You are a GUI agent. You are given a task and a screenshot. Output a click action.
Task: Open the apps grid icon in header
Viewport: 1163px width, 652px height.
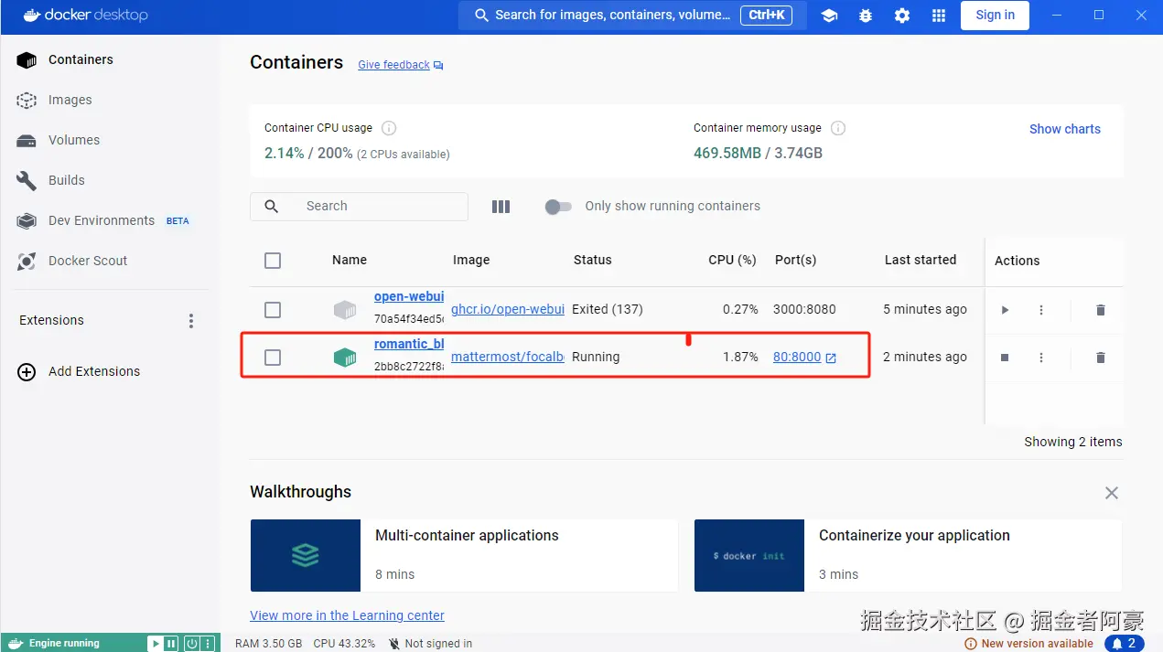tap(939, 16)
